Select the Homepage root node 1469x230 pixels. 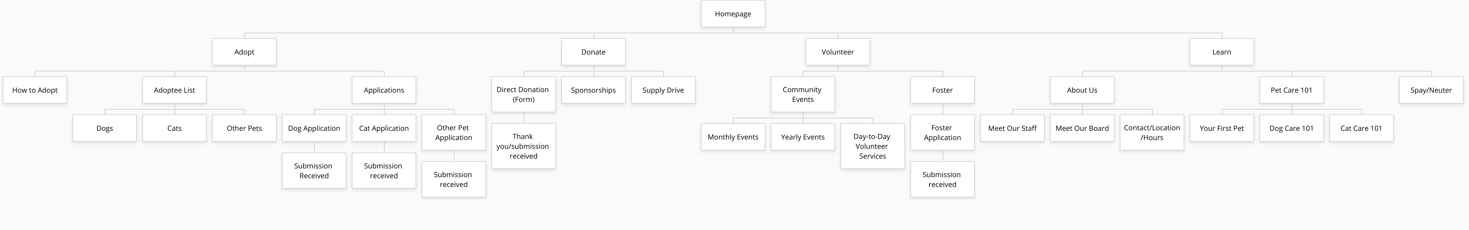click(733, 14)
